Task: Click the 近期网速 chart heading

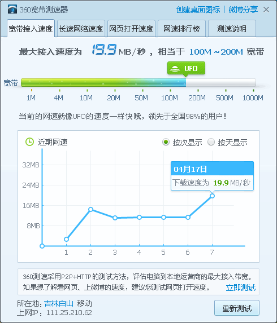Action: click(53, 142)
